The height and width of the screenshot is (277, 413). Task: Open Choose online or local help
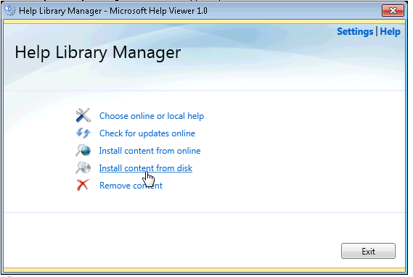pyautogui.click(x=152, y=116)
